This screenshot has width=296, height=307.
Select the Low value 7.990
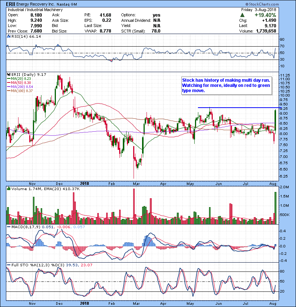tap(36, 26)
